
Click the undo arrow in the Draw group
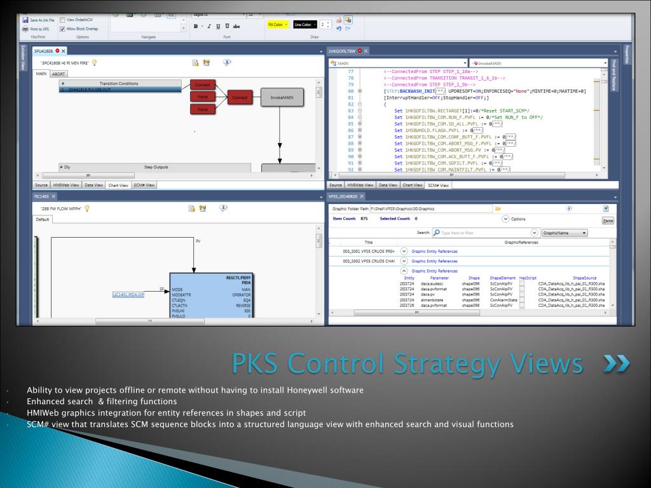[339, 29]
